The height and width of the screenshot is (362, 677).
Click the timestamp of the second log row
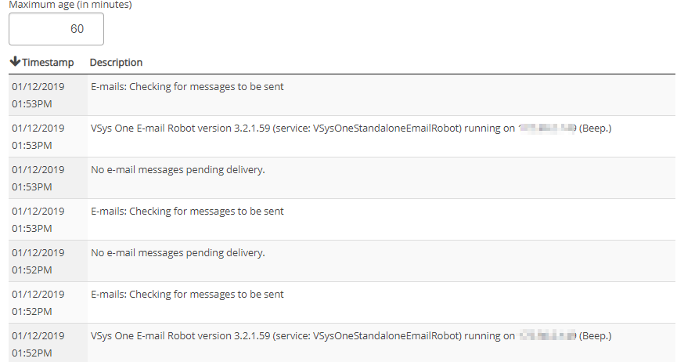(x=38, y=136)
